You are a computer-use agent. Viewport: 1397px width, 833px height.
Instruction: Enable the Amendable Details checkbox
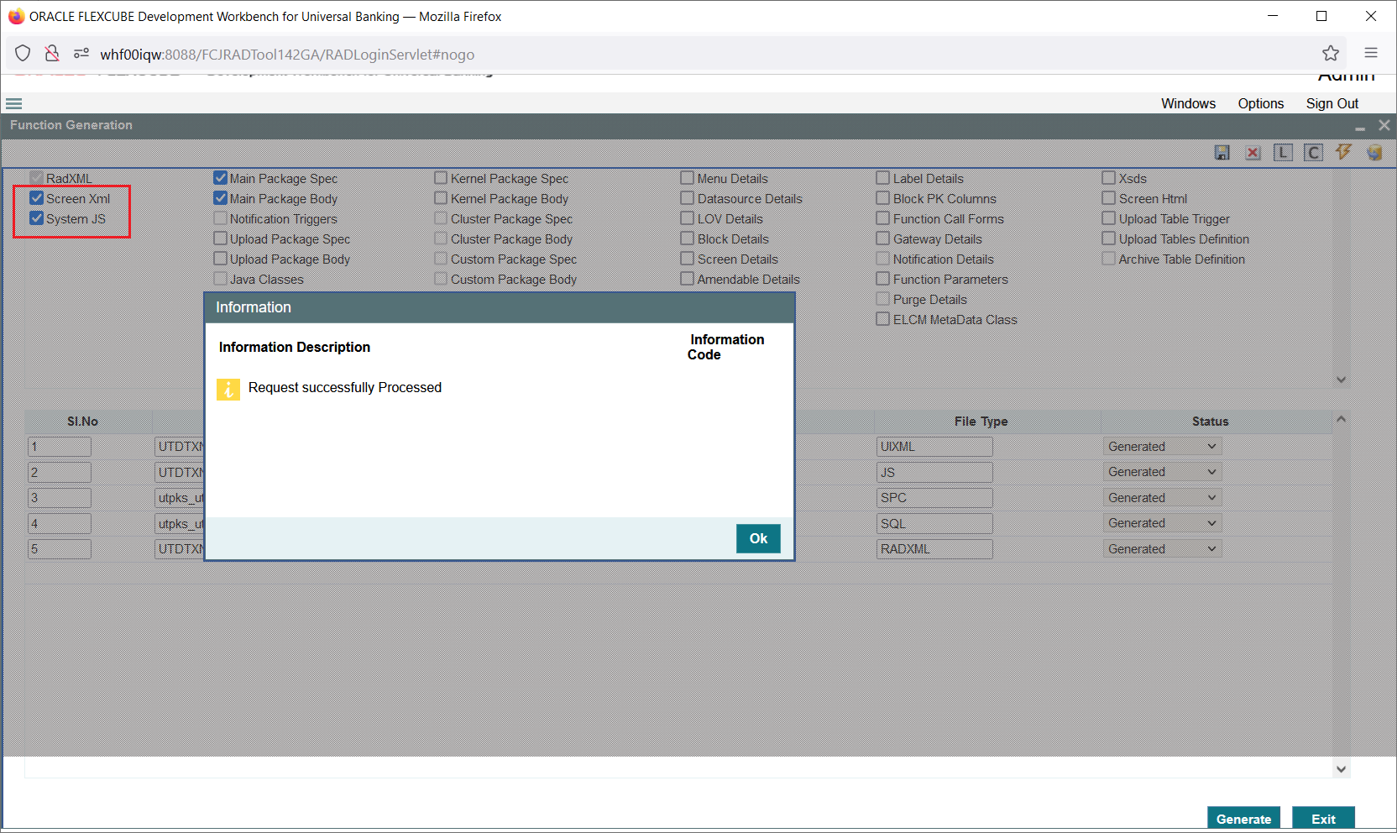pyautogui.click(x=688, y=279)
